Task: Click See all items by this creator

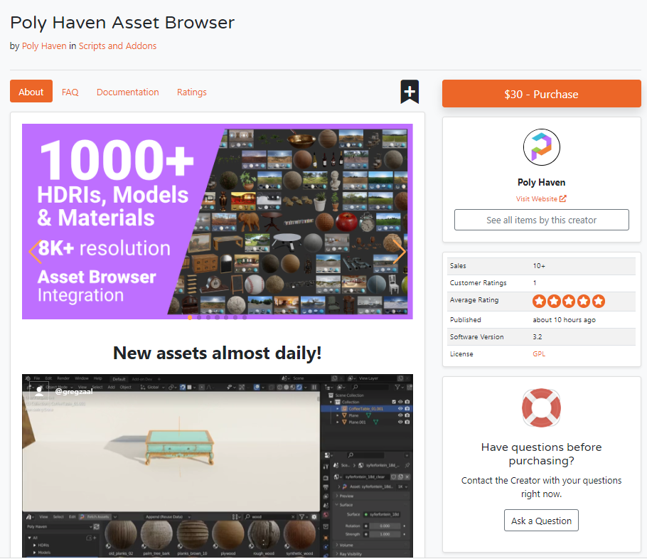Action: [541, 220]
